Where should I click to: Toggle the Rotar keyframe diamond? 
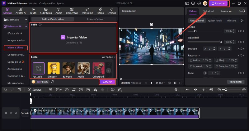241,73
